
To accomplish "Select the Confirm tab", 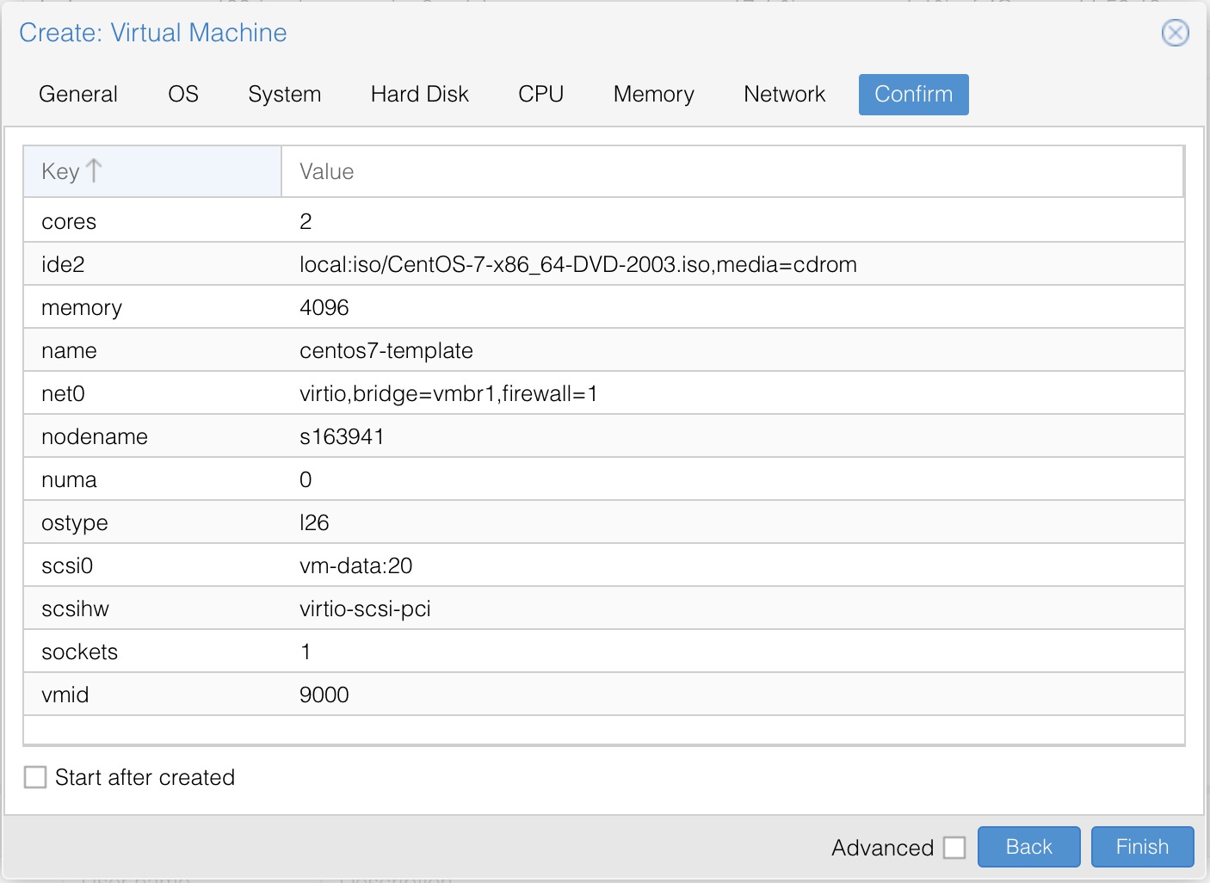I will coord(914,95).
